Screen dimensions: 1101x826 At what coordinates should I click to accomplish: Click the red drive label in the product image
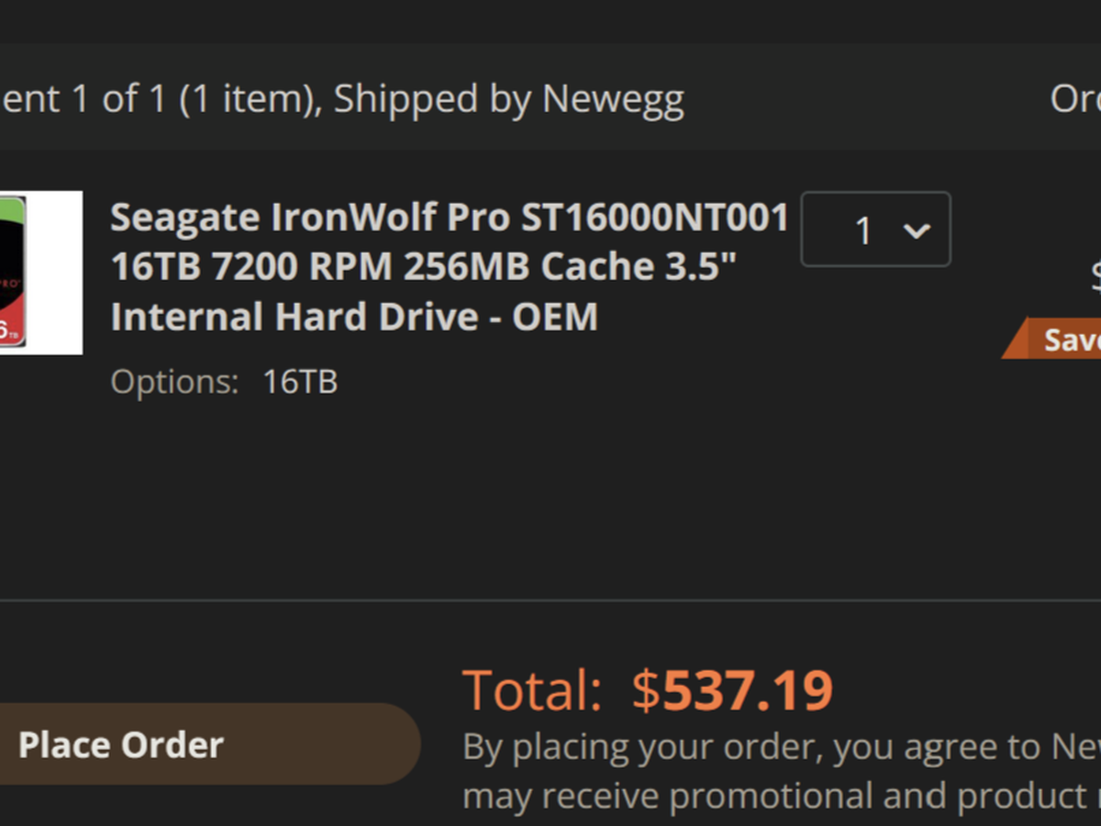click(13, 303)
